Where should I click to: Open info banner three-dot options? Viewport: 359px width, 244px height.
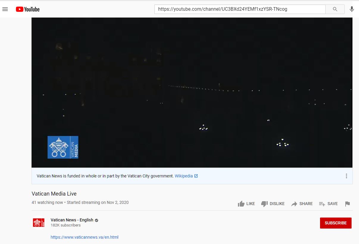(346, 176)
